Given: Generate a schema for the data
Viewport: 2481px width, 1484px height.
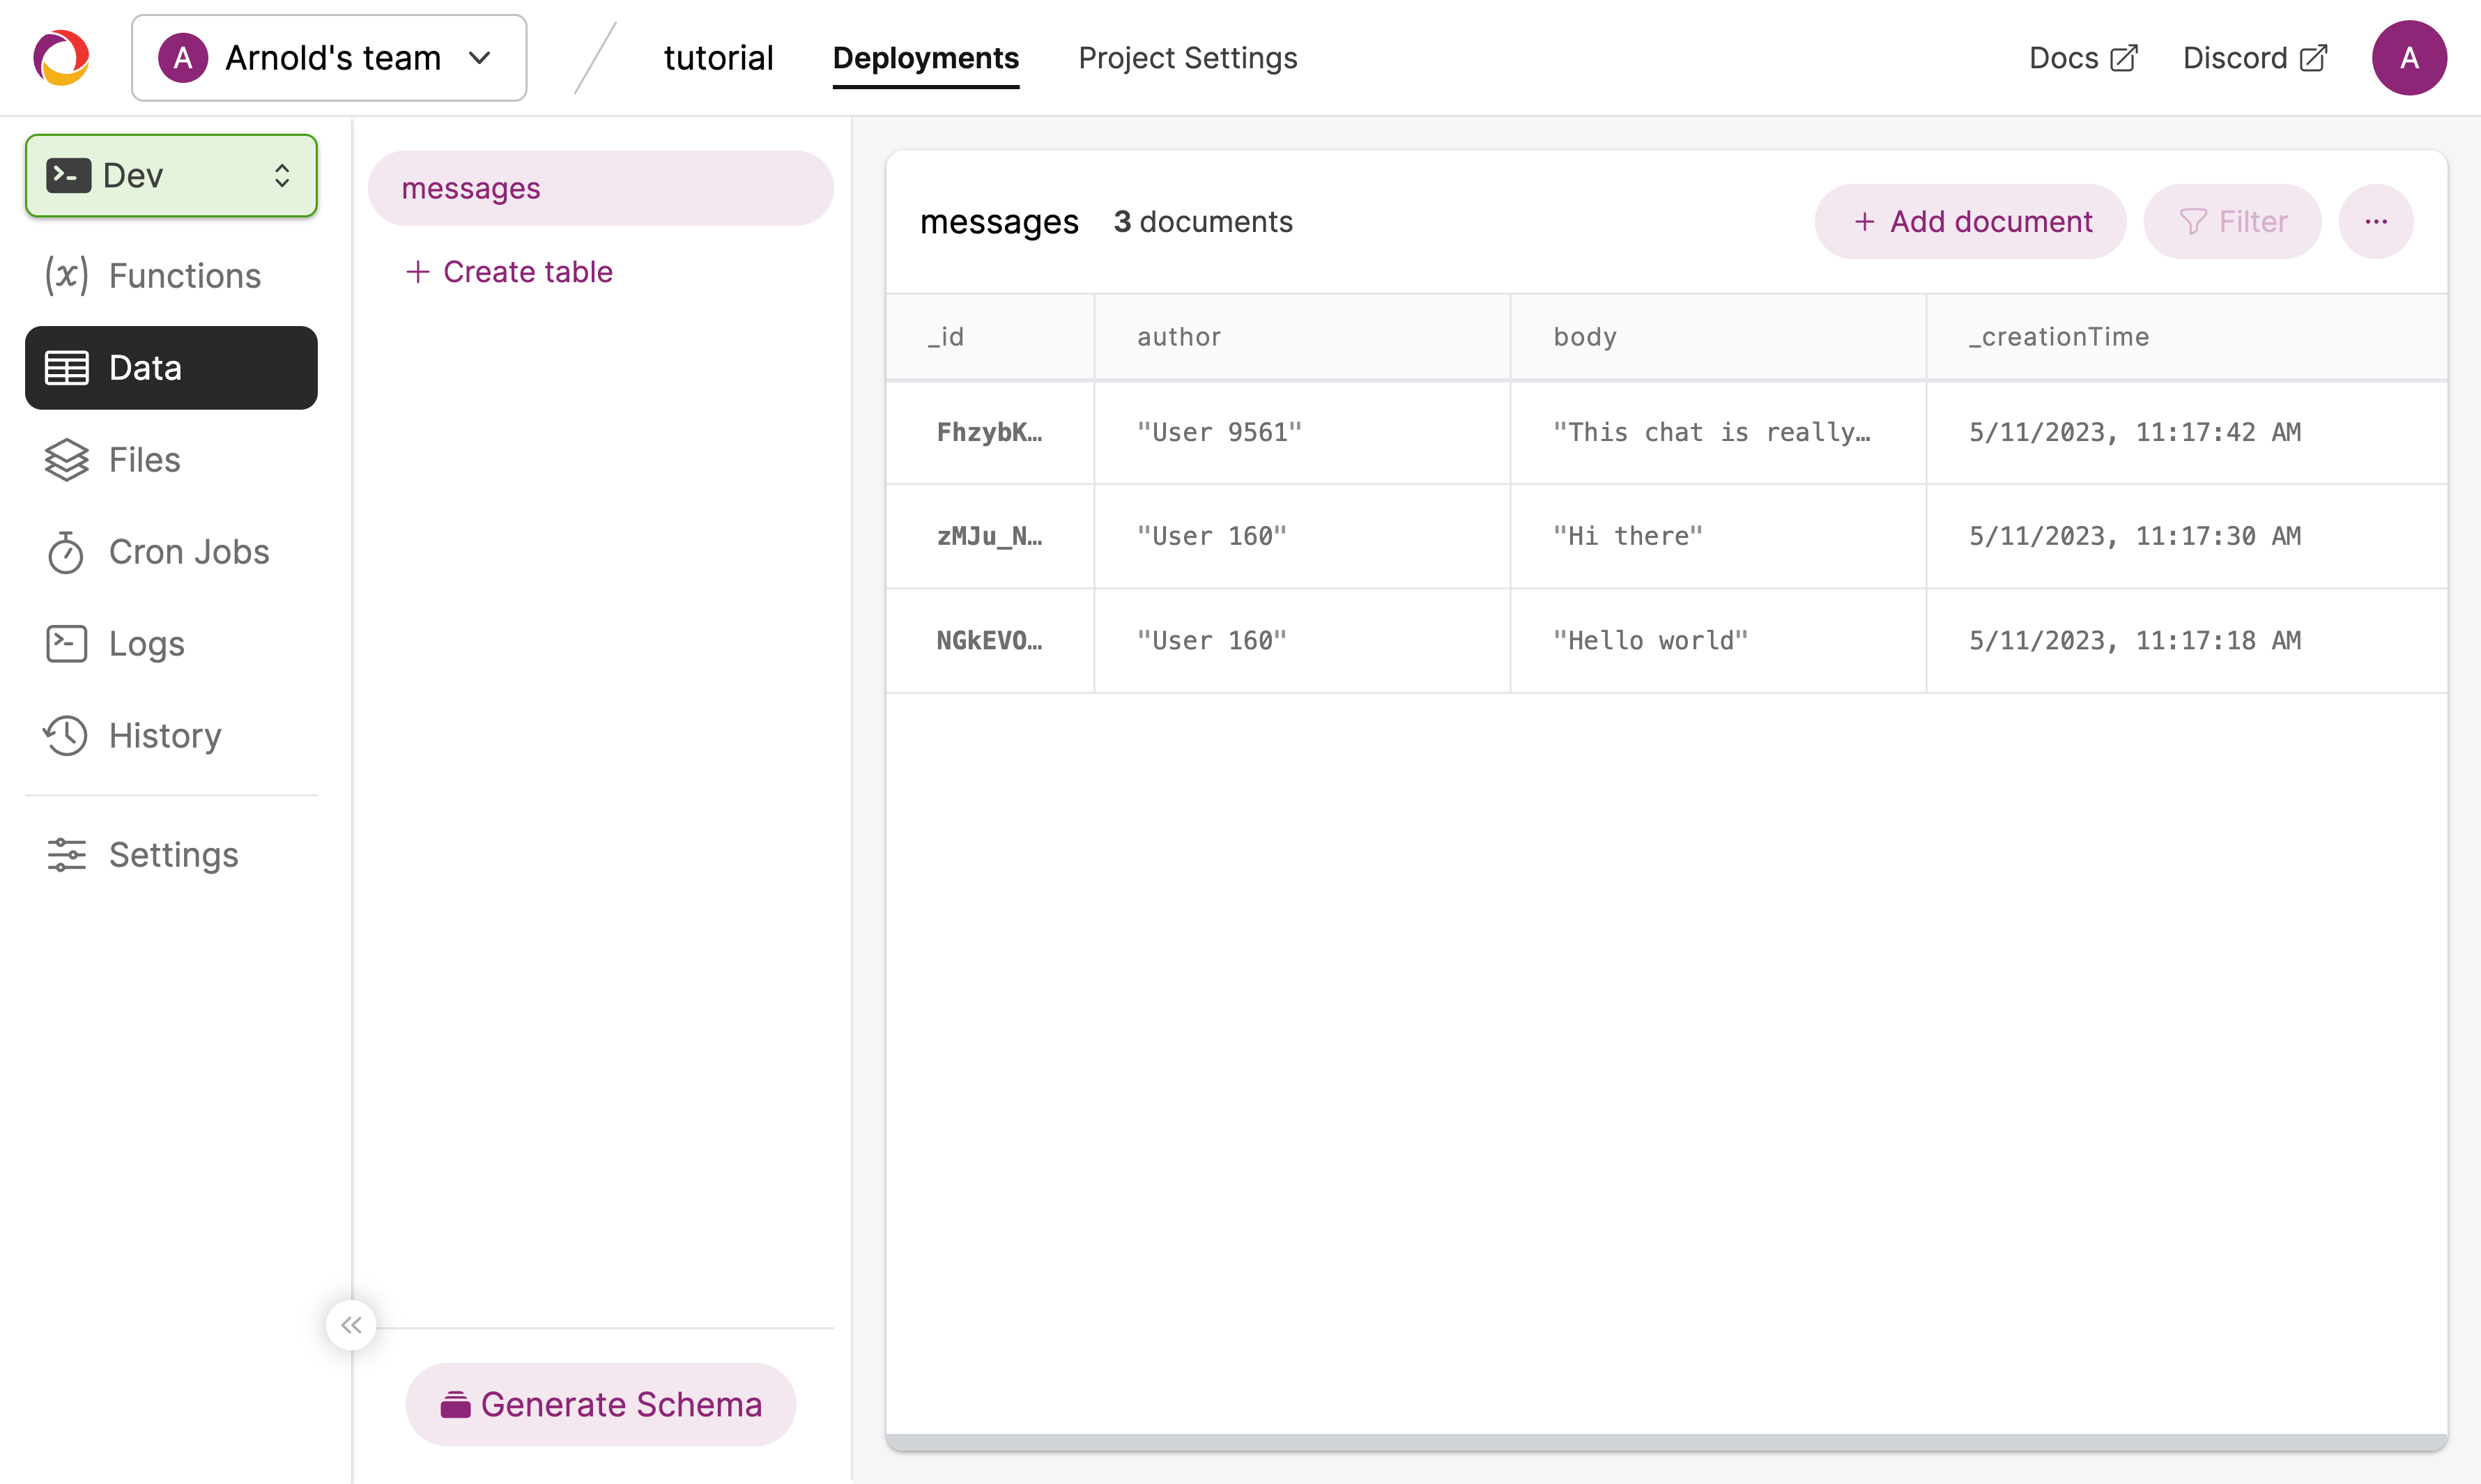Looking at the screenshot, I should tap(600, 1403).
